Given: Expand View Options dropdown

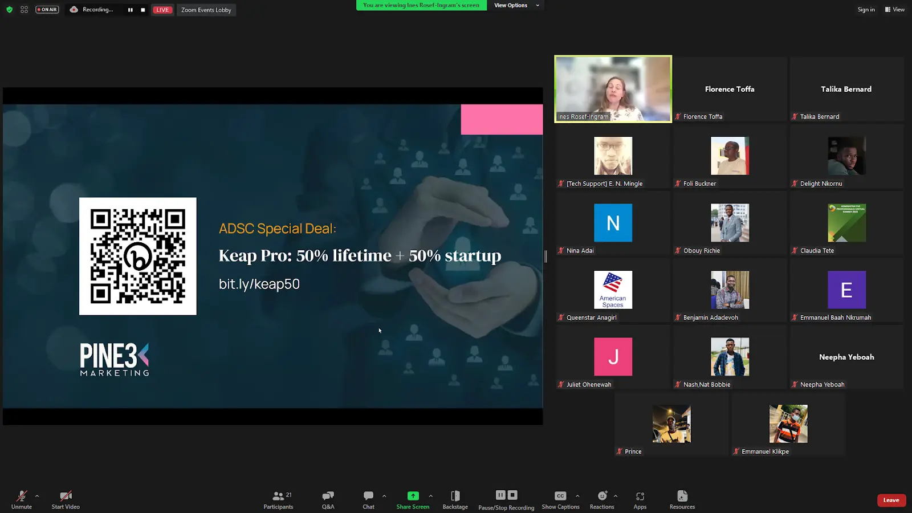Looking at the screenshot, I should click(x=516, y=5).
